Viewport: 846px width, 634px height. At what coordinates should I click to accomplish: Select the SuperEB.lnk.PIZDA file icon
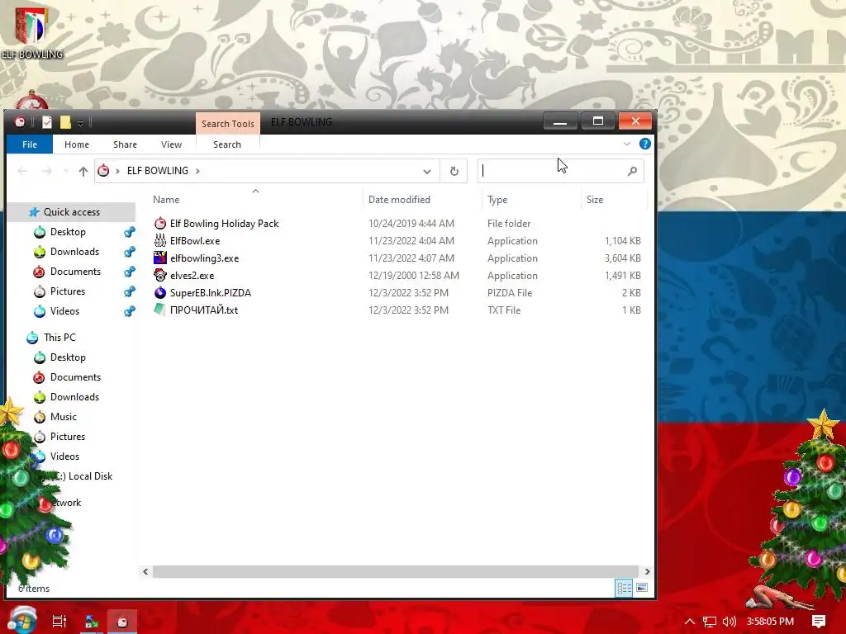coord(160,293)
